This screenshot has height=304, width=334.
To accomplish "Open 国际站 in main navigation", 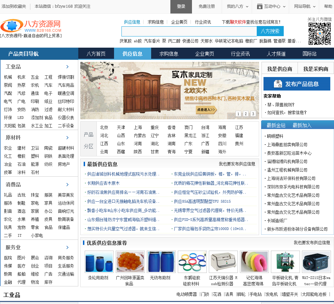I will (309, 54).
